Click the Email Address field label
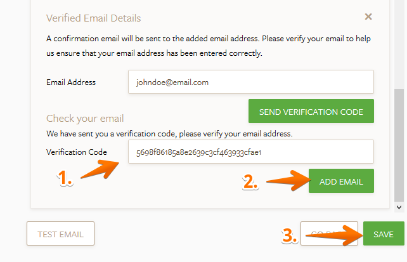This screenshot has width=407, height=262. point(71,82)
